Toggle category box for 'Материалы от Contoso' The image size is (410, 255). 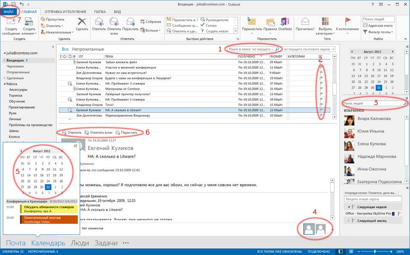[288, 89]
